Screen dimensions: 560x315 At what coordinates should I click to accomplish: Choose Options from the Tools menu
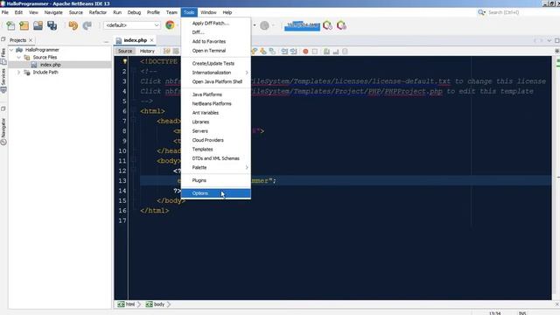[x=216, y=193]
